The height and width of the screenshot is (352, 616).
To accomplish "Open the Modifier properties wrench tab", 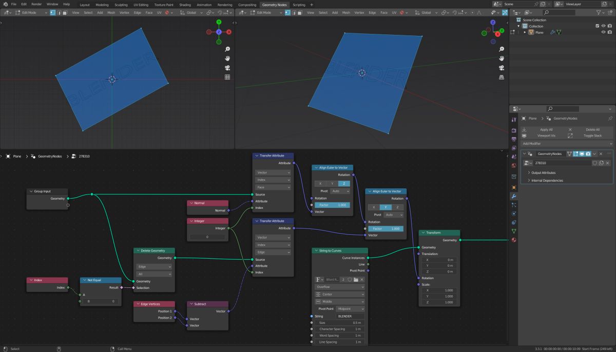I will (514, 197).
